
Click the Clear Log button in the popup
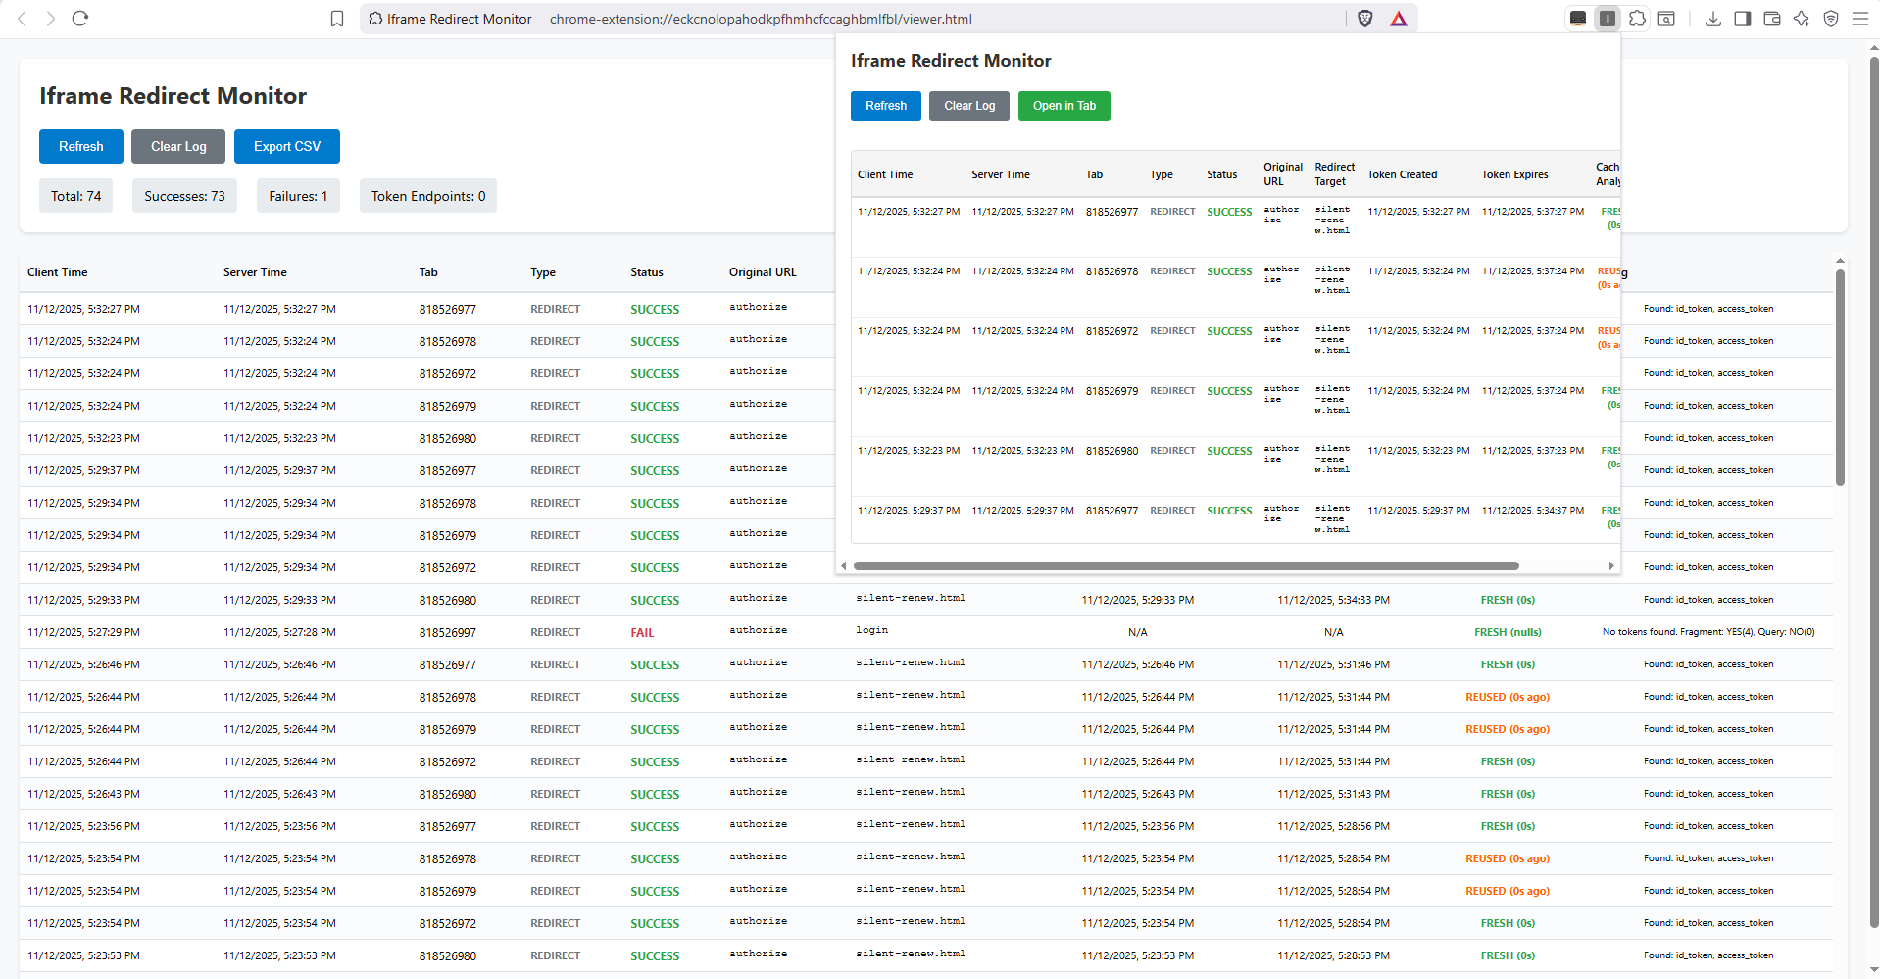coord(968,106)
